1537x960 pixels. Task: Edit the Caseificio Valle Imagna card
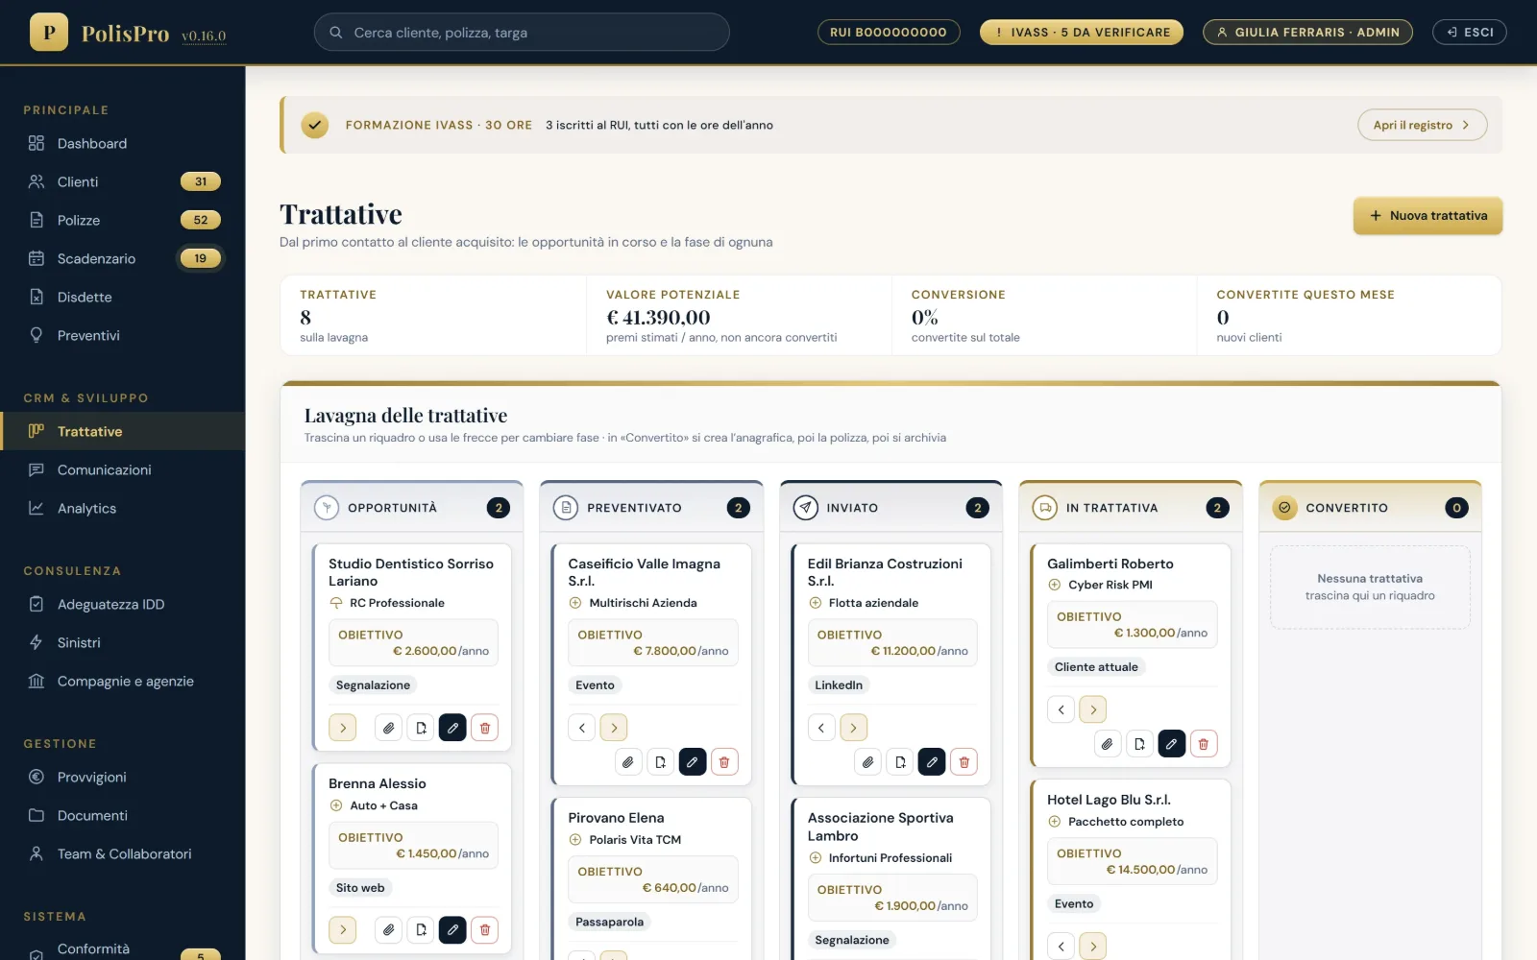693,762
